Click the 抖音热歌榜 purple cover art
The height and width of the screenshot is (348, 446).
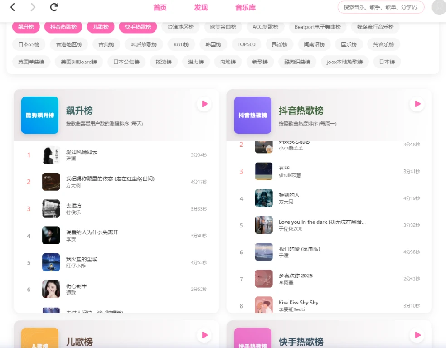tap(252, 115)
